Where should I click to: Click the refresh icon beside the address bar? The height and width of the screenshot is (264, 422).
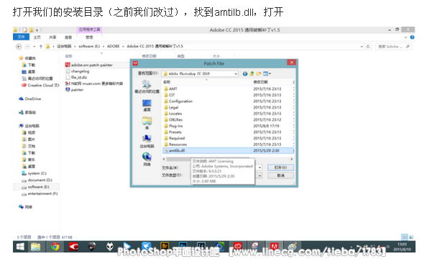(368, 46)
